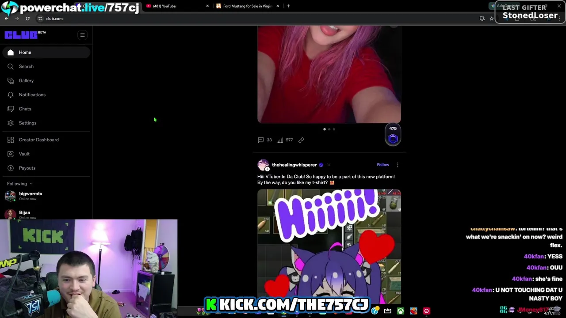The width and height of the screenshot is (566, 318).
Task: Click thehealingwhisperer avatar
Action: point(263,165)
